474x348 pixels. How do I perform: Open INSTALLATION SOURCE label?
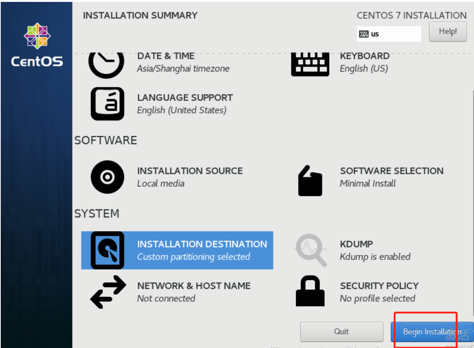pos(190,171)
